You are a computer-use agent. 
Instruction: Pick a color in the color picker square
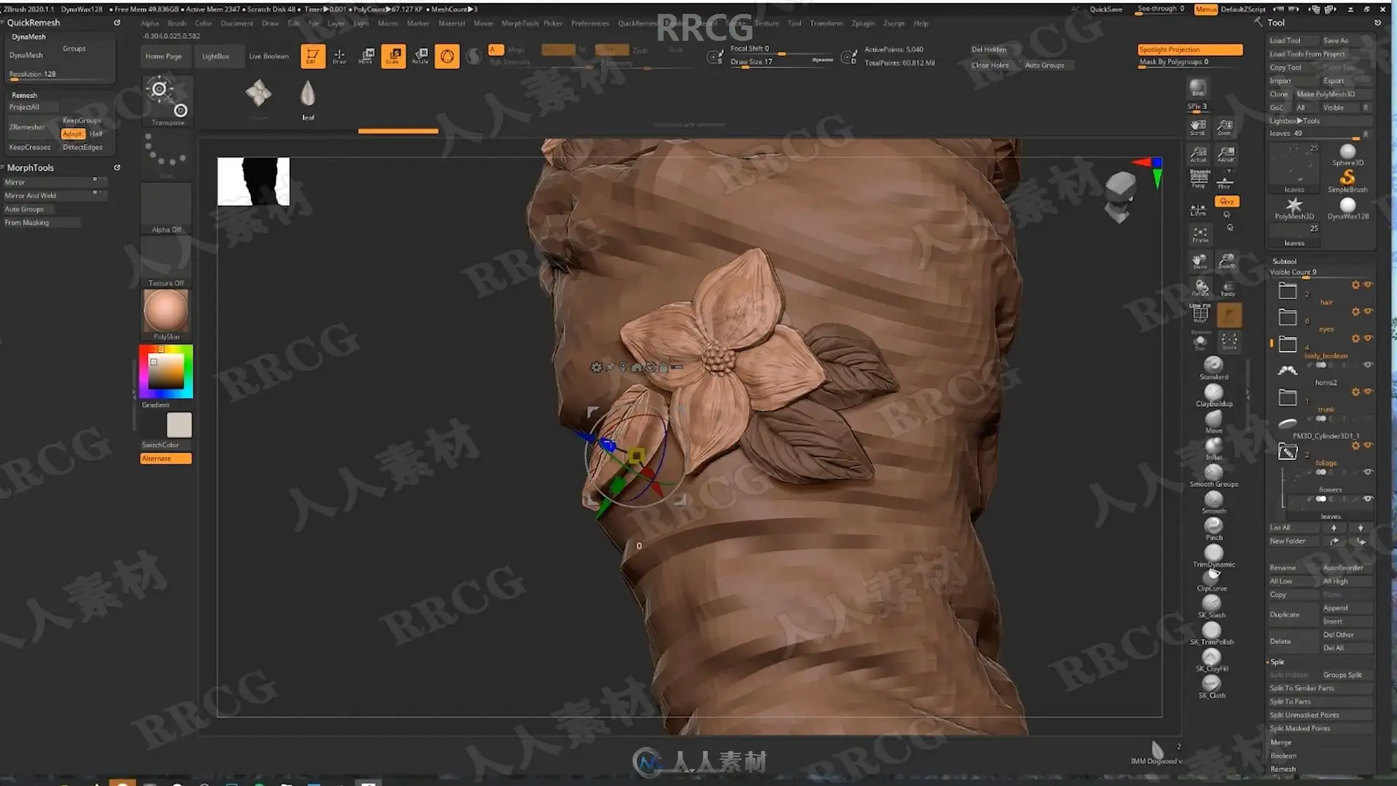pos(166,372)
